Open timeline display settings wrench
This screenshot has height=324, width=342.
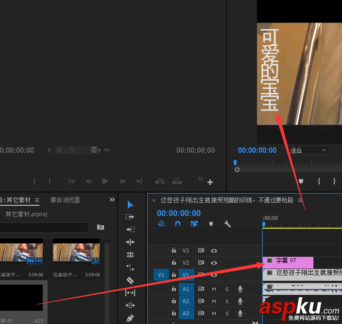click(x=227, y=224)
